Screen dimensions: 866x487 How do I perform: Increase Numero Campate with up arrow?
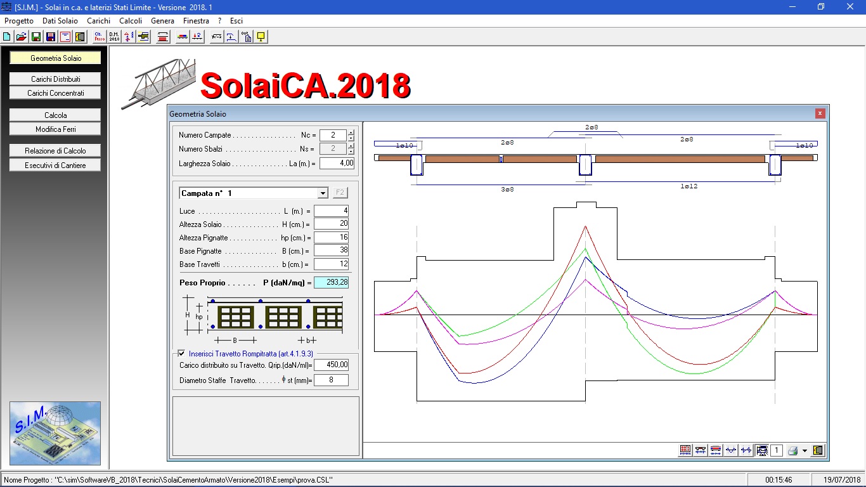click(351, 133)
